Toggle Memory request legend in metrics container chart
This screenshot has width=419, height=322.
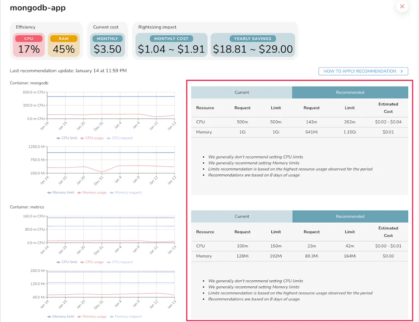[126, 316]
